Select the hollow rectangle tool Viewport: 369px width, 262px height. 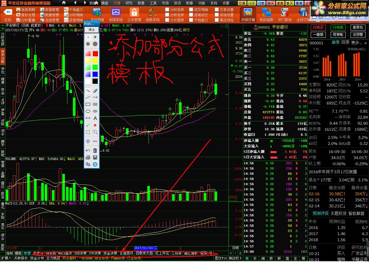[x=88, y=104]
